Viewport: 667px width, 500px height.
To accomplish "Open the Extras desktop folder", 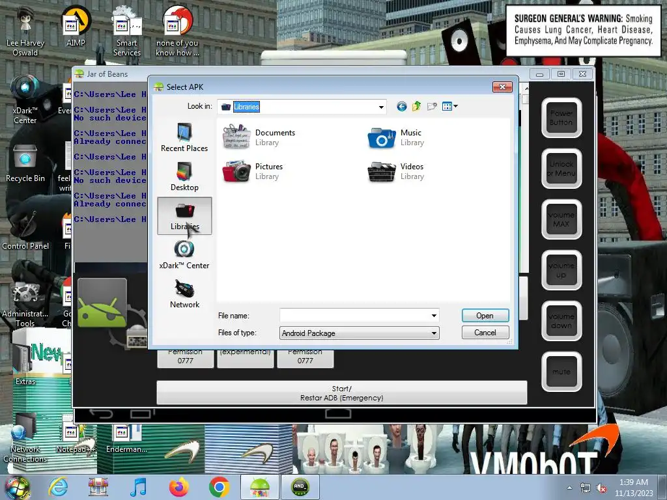I will click(25, 364).
